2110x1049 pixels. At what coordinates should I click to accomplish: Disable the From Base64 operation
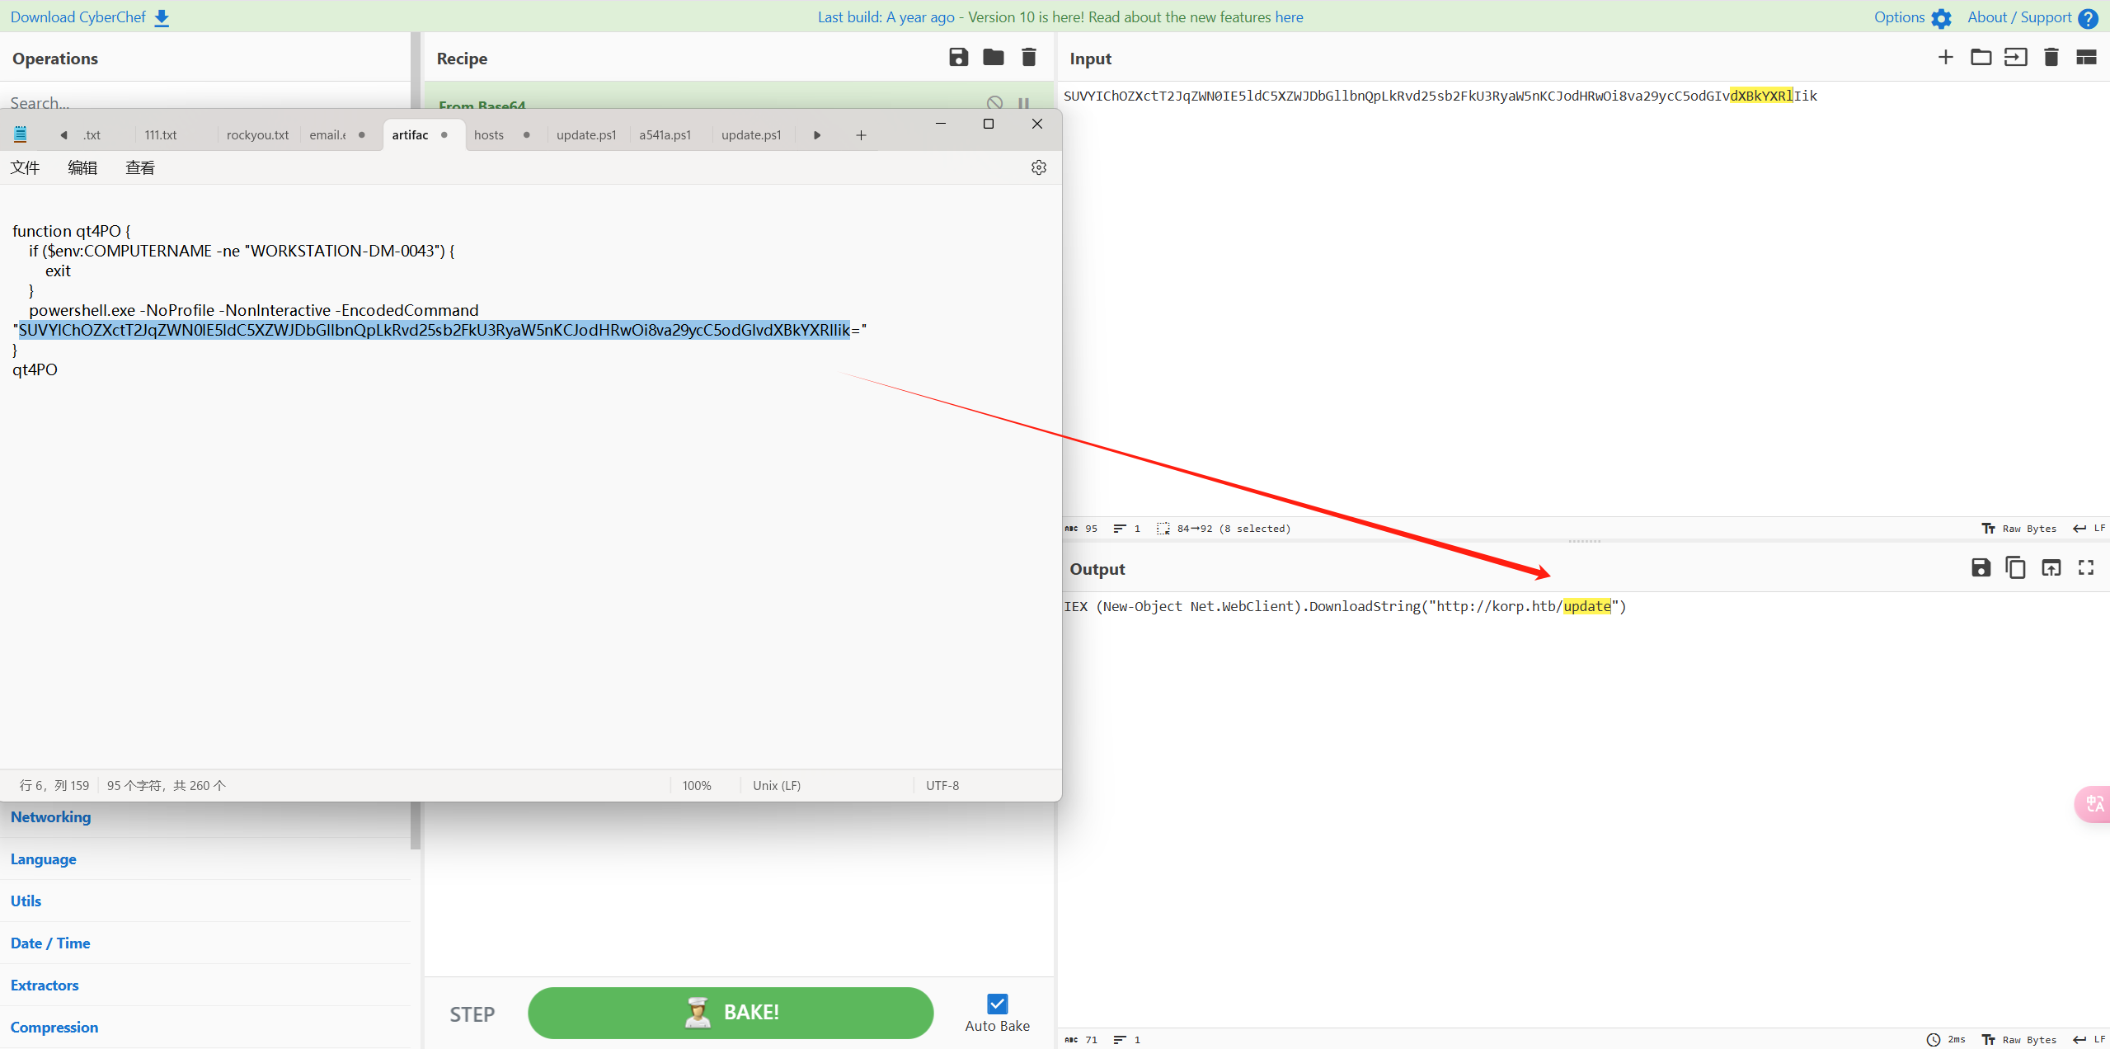pos(994,103)
